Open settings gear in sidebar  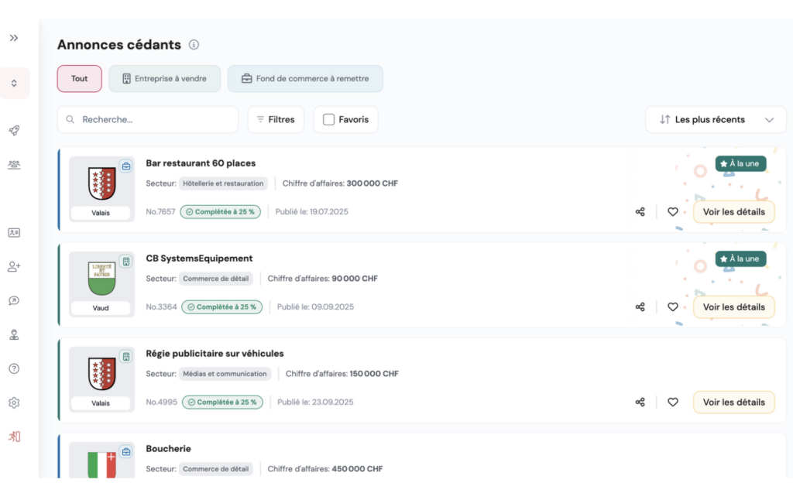click(14, 403)
